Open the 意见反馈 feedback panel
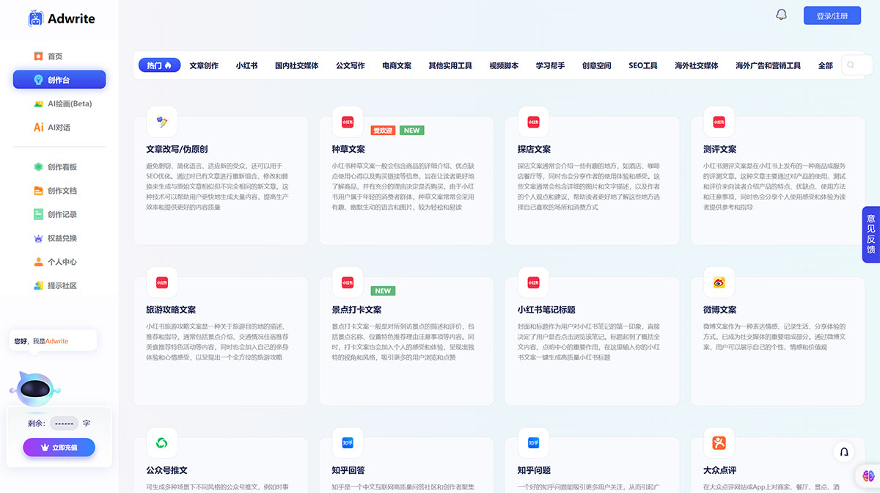 [870, 235]
